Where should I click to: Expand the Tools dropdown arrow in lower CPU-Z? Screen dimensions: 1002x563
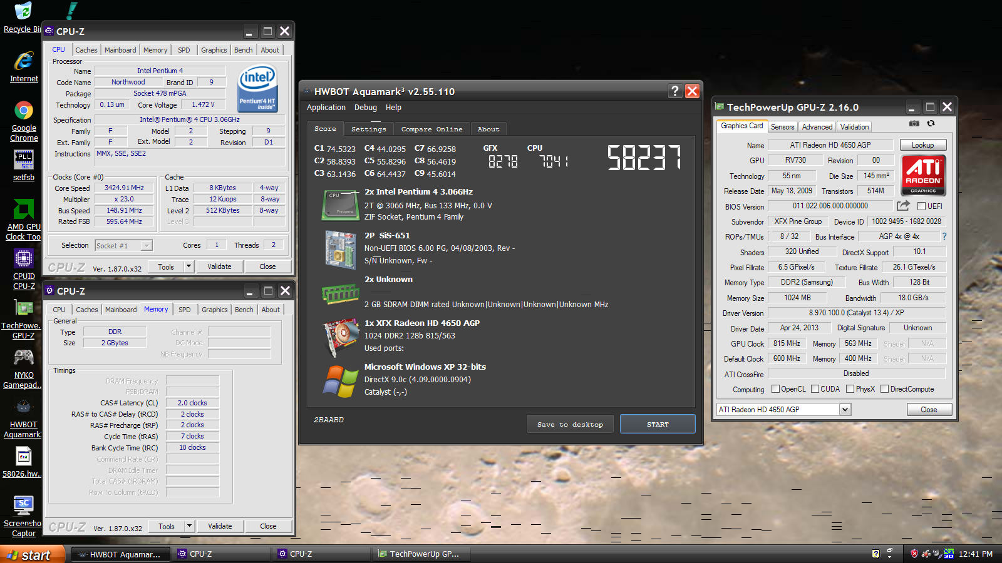[x=189, y=526]
